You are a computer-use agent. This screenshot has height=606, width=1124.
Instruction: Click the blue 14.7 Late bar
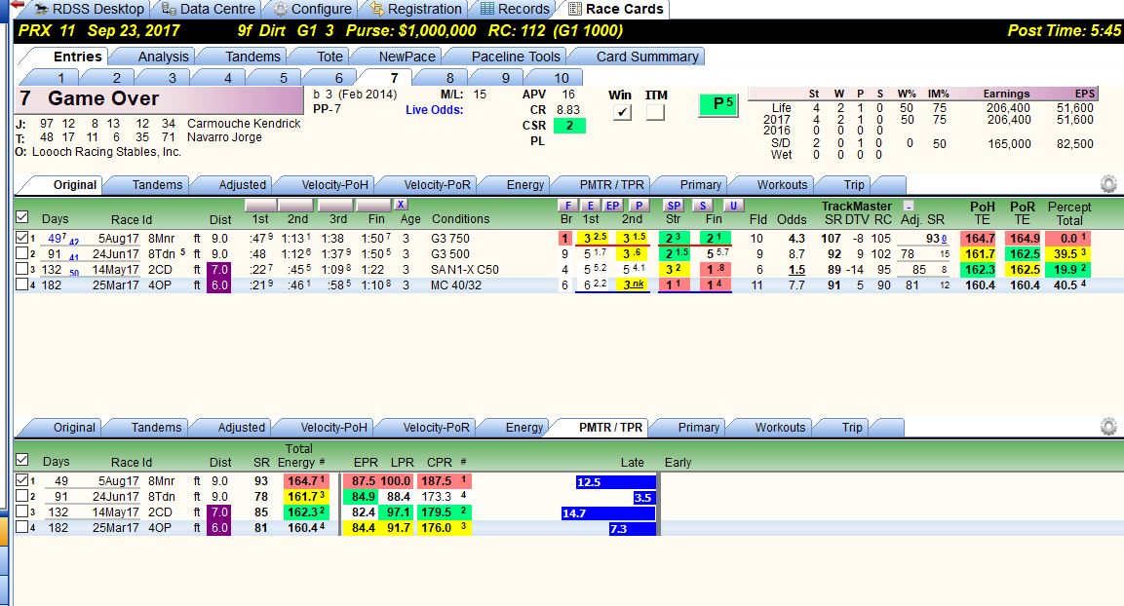click(x=608, y=512)
